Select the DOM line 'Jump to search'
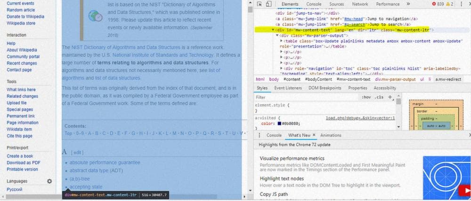 (343, 24)
